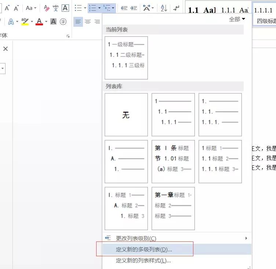276x269 pixels.
Task: Click the Shrink Font icon
Action: (16, 8)
